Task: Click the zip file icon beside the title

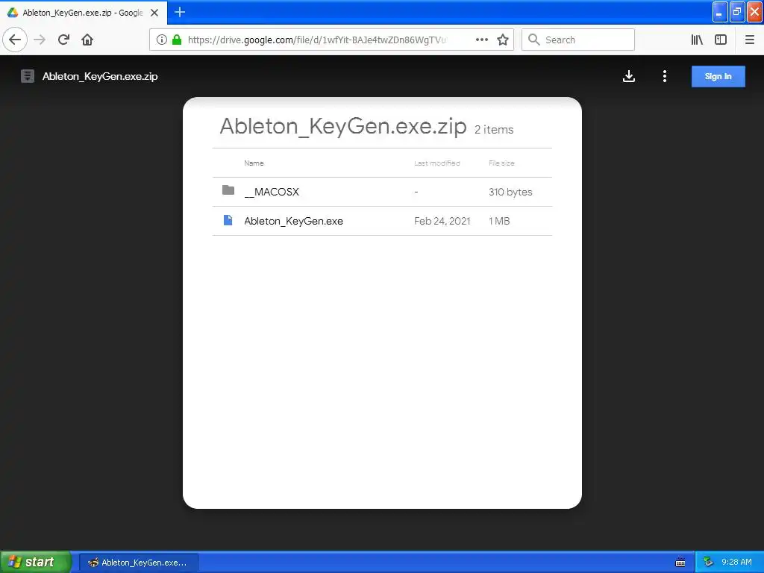Action: 28,76
